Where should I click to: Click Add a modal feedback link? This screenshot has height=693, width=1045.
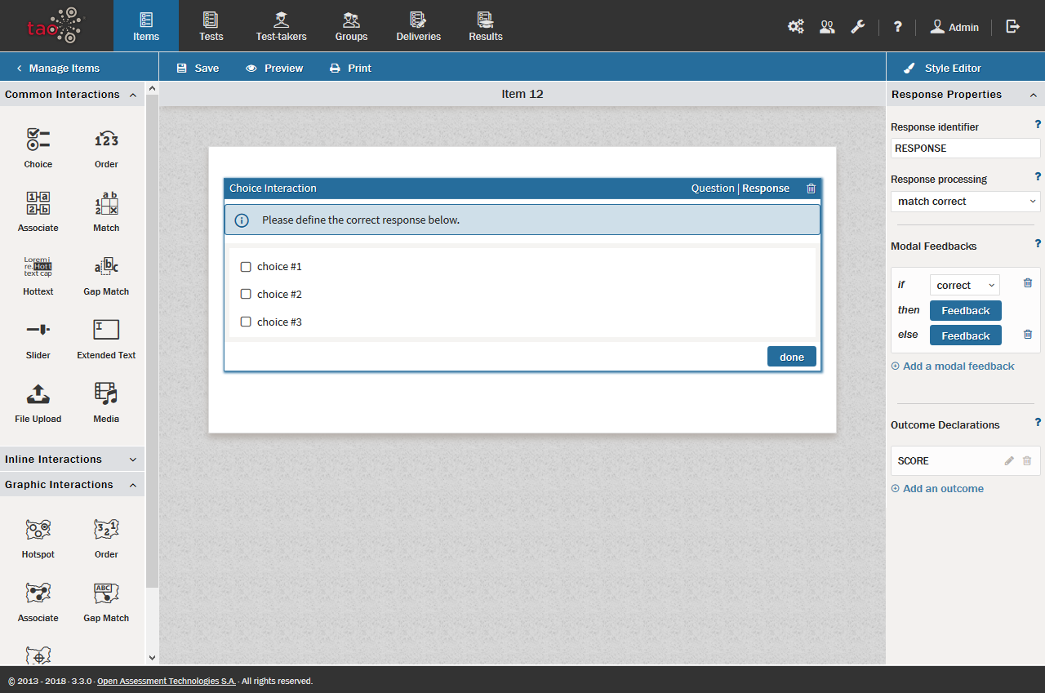pos(958,366)
